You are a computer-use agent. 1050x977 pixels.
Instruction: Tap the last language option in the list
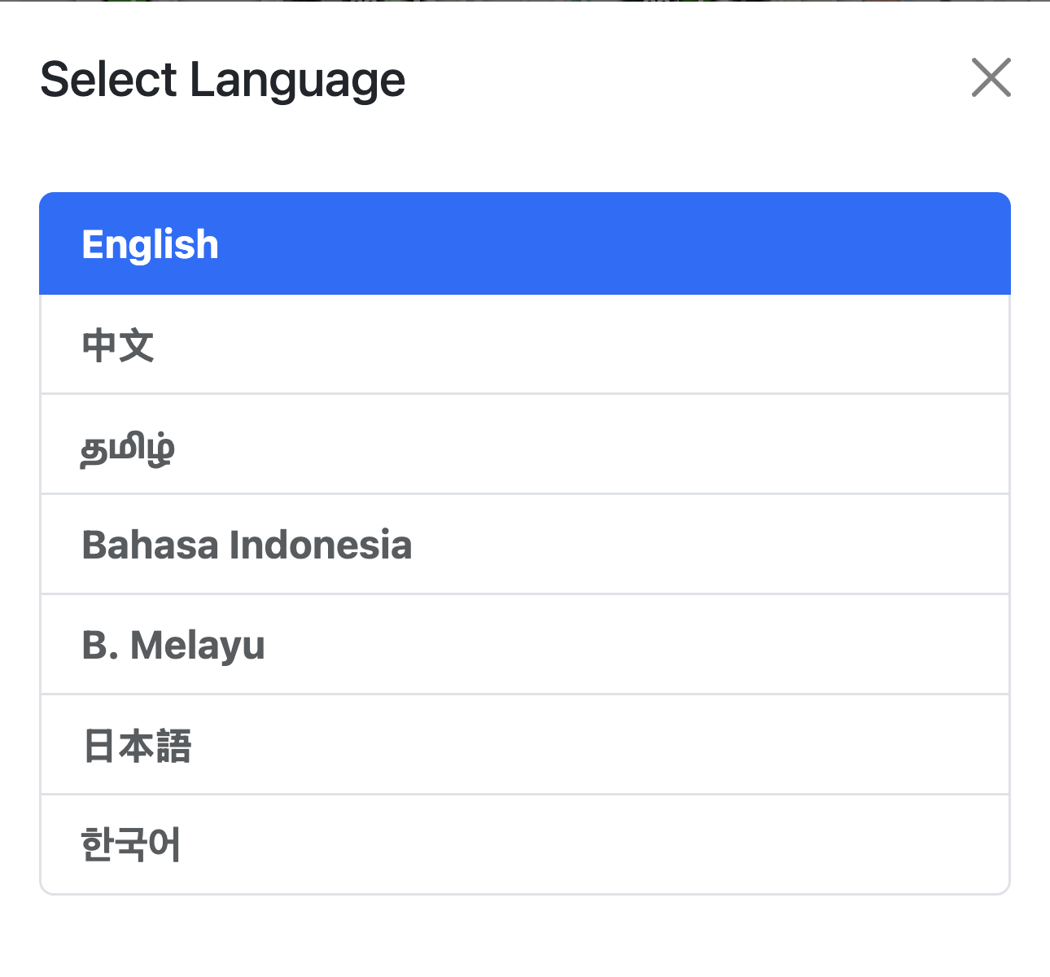tap(523, 843)
